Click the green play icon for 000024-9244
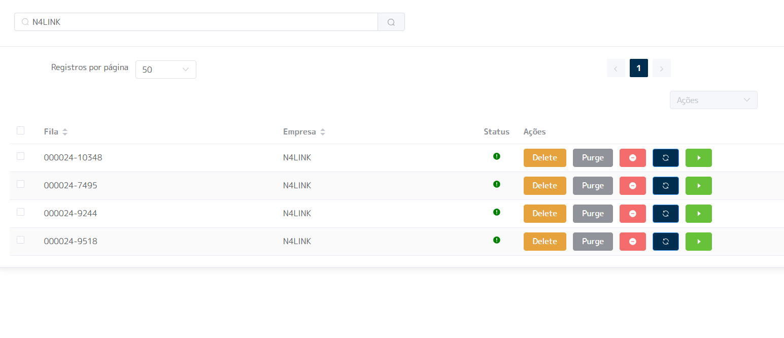Image resolution: width=784 pixels, height=338 pixels. 699,214
